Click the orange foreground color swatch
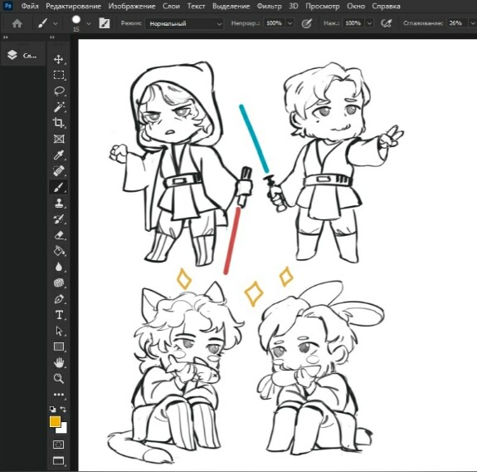 pyautogui.click(x=55, y=421)
